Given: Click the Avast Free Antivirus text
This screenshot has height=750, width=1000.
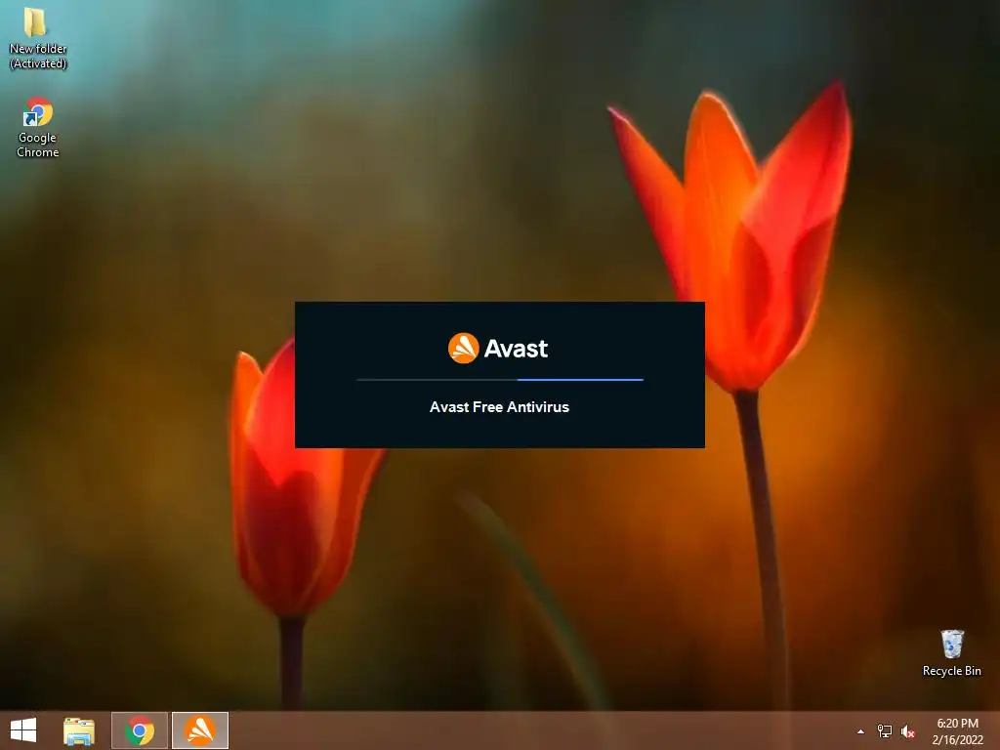Looking at the screenshot, I should tap(499, 407).
